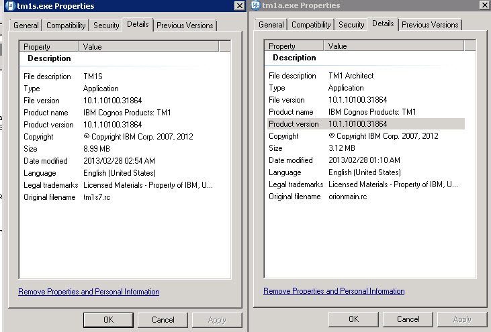Viewport: 491px width, 332px height.
Task: Click the Value column header in tm1s.exe window
Action: pos(148,46)
